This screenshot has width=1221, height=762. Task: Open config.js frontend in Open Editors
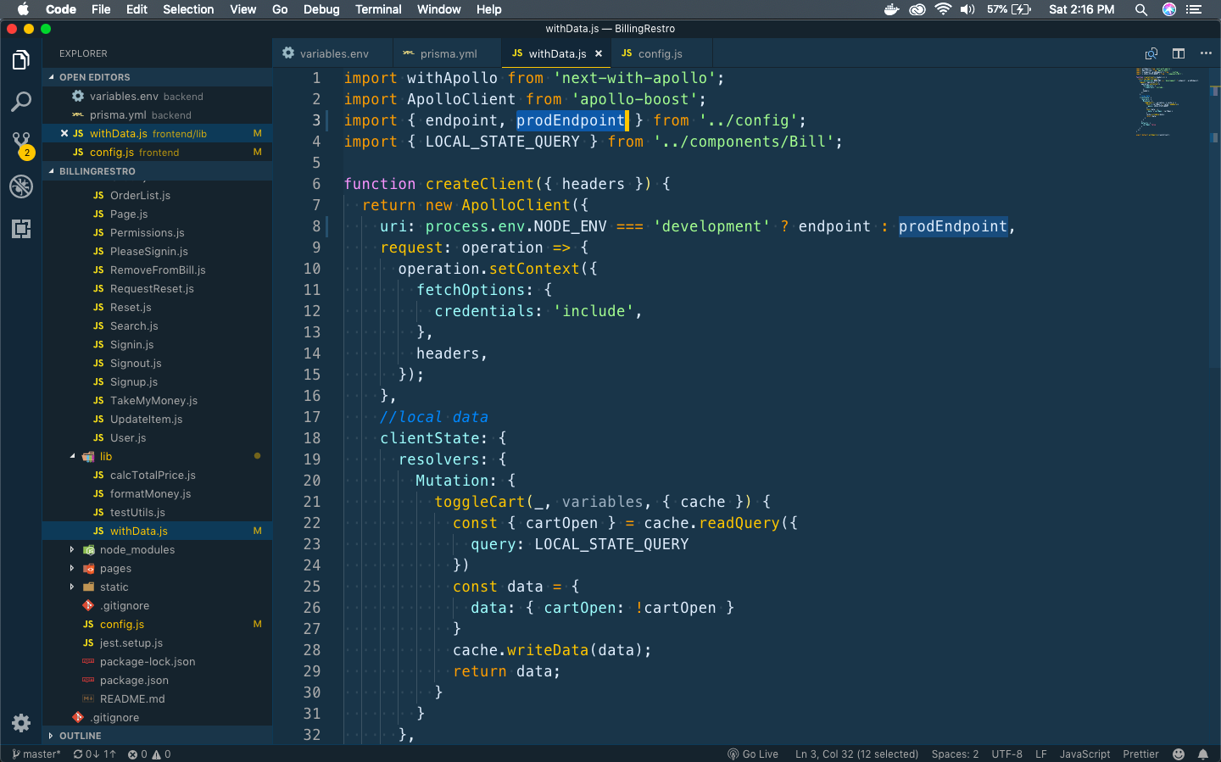coord(157,152)
